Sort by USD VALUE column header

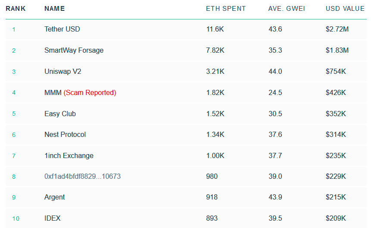[345, 9]
